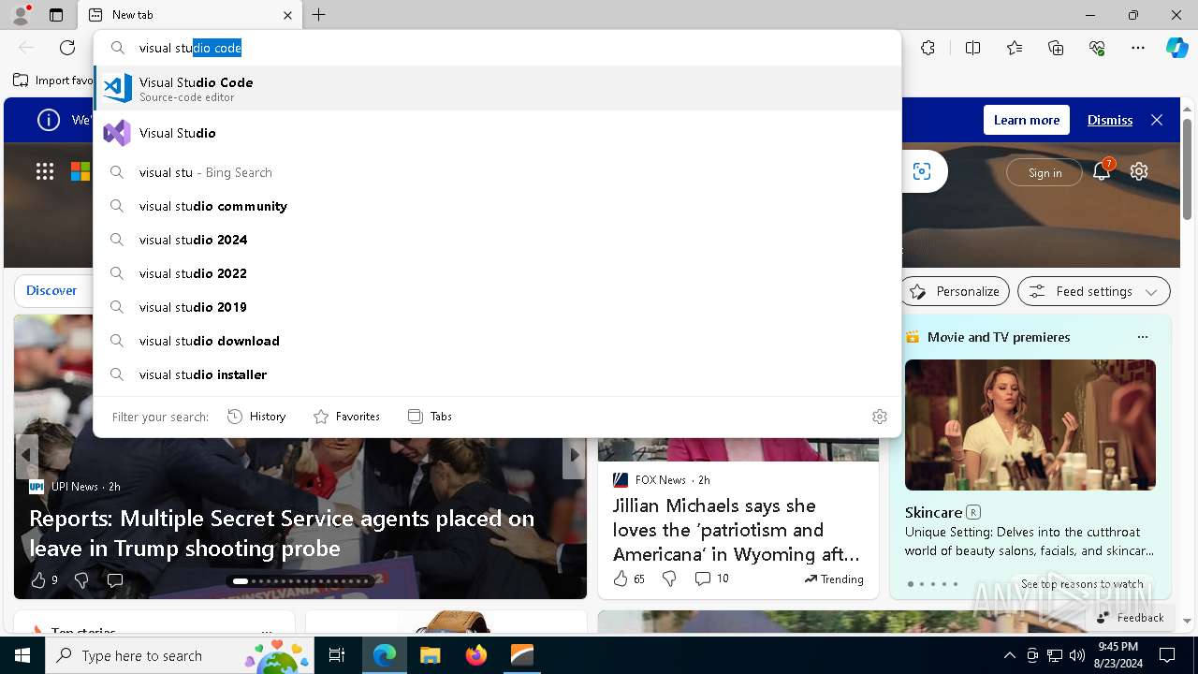This screenshot has width=1198, height=674.
Task: Open the Feedback button
Action: 1130,617
